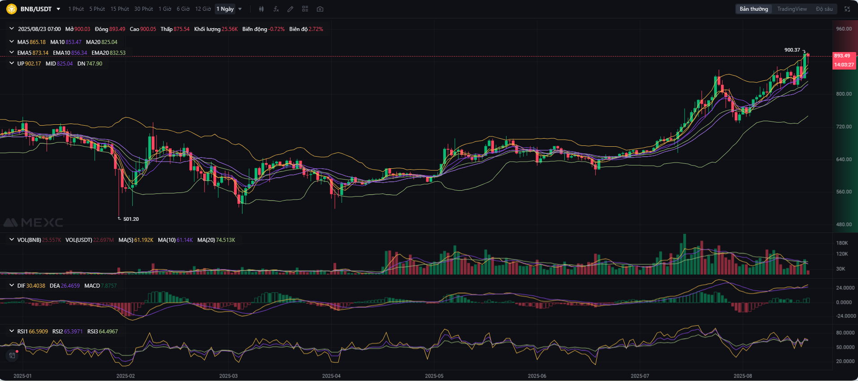Click the Cao 900.05 high value

coord(143,29)
